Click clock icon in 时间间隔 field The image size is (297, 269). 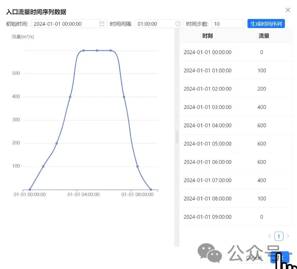coord(178,24)
